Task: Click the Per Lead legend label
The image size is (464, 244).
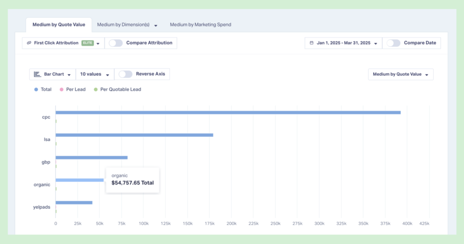Action: tap(76, 89)
